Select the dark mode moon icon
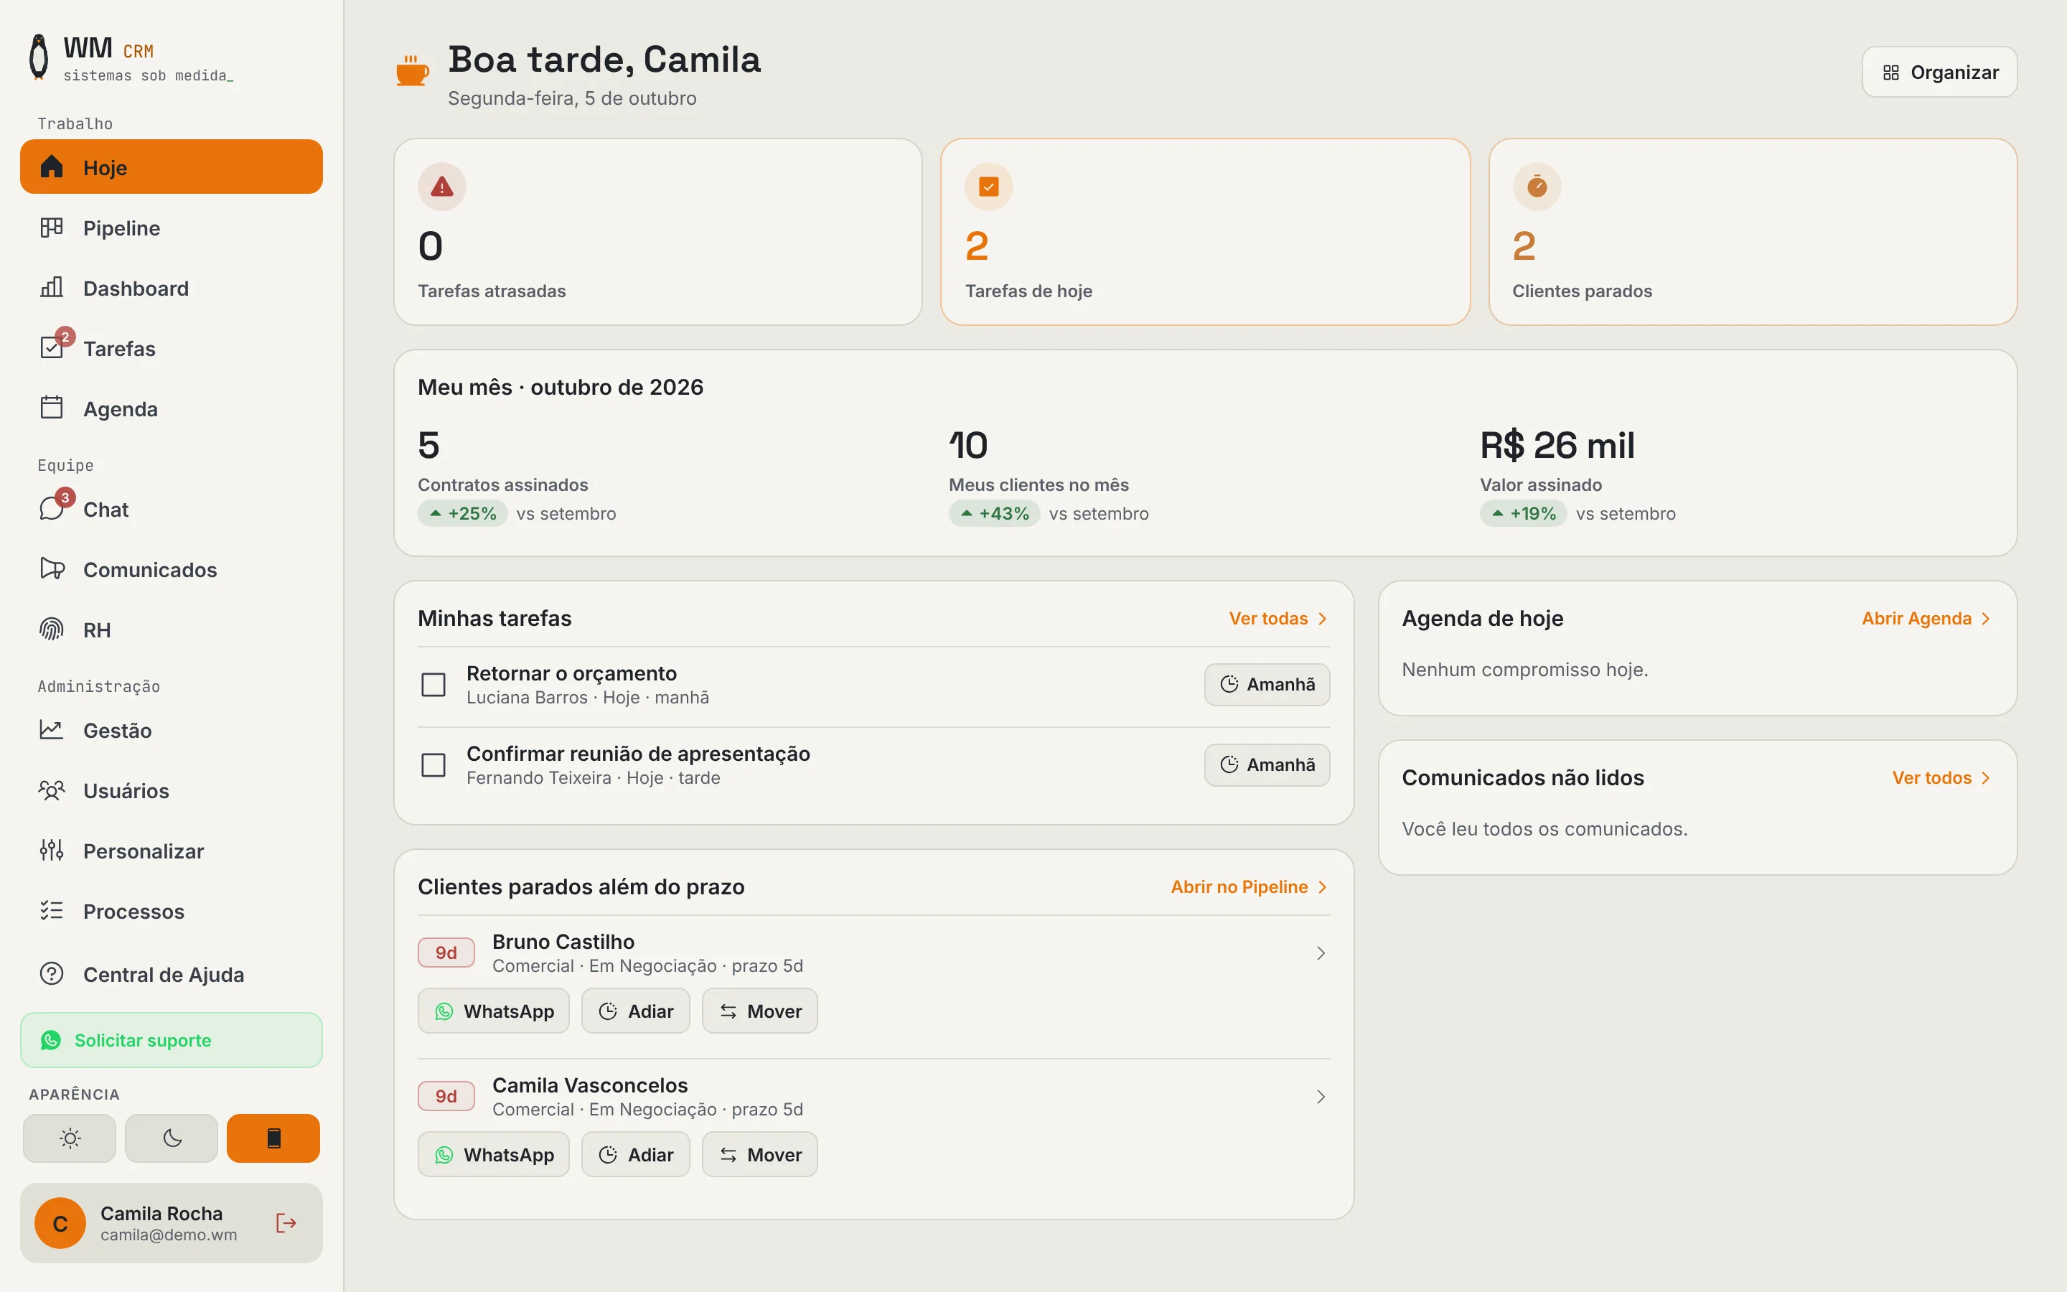 tap(172, 1138)
